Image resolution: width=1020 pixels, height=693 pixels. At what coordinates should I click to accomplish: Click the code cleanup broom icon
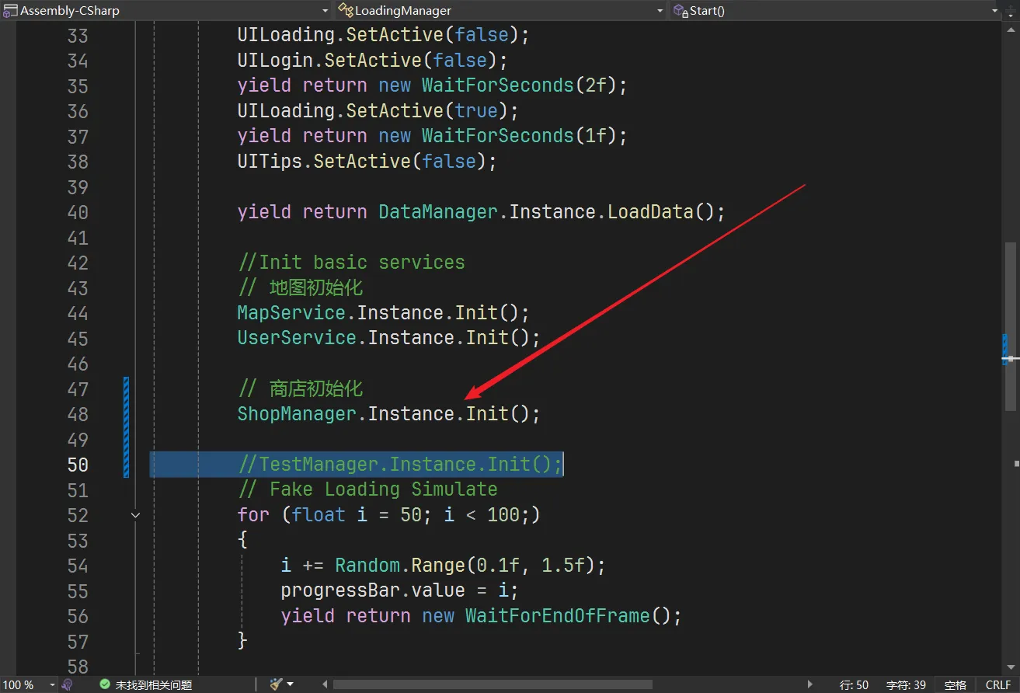276,684
